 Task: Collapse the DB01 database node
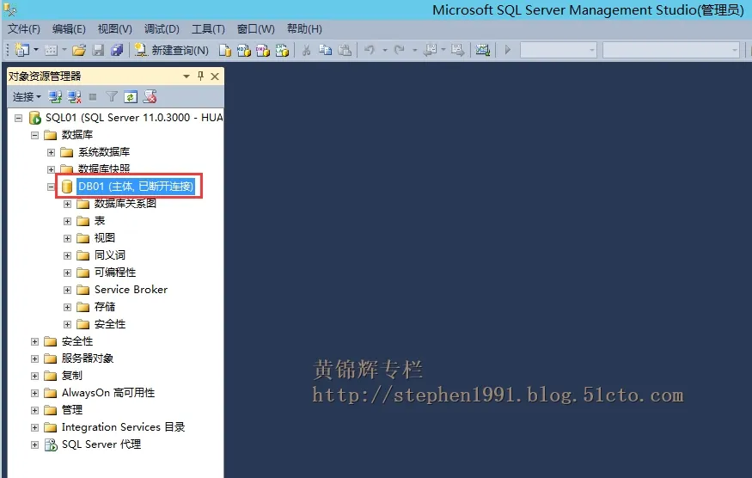point(51,187)
